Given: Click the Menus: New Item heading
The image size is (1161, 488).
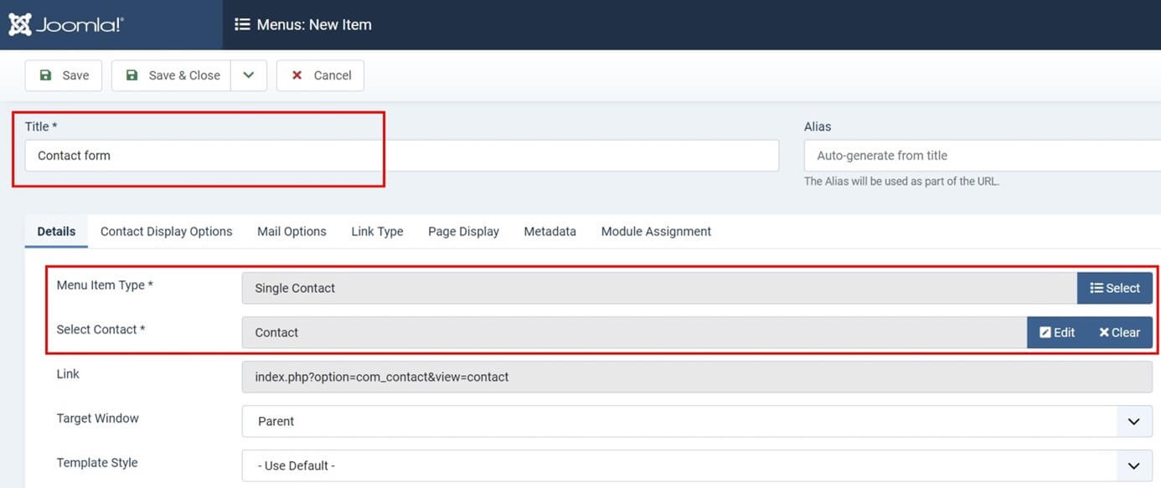Looking at the screenshot, I should coord(314,24).
